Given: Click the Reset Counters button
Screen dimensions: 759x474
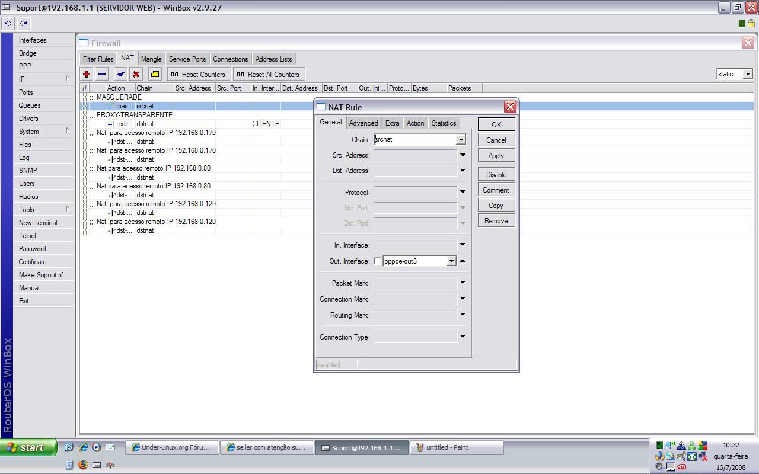Looking at the screenshot, I should (x=197, y=74).
